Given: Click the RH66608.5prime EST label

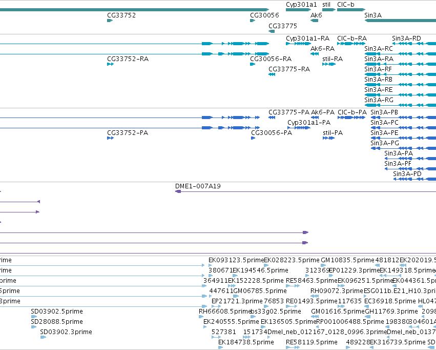Looking at the screenshot, I should (x=225, y=312).
